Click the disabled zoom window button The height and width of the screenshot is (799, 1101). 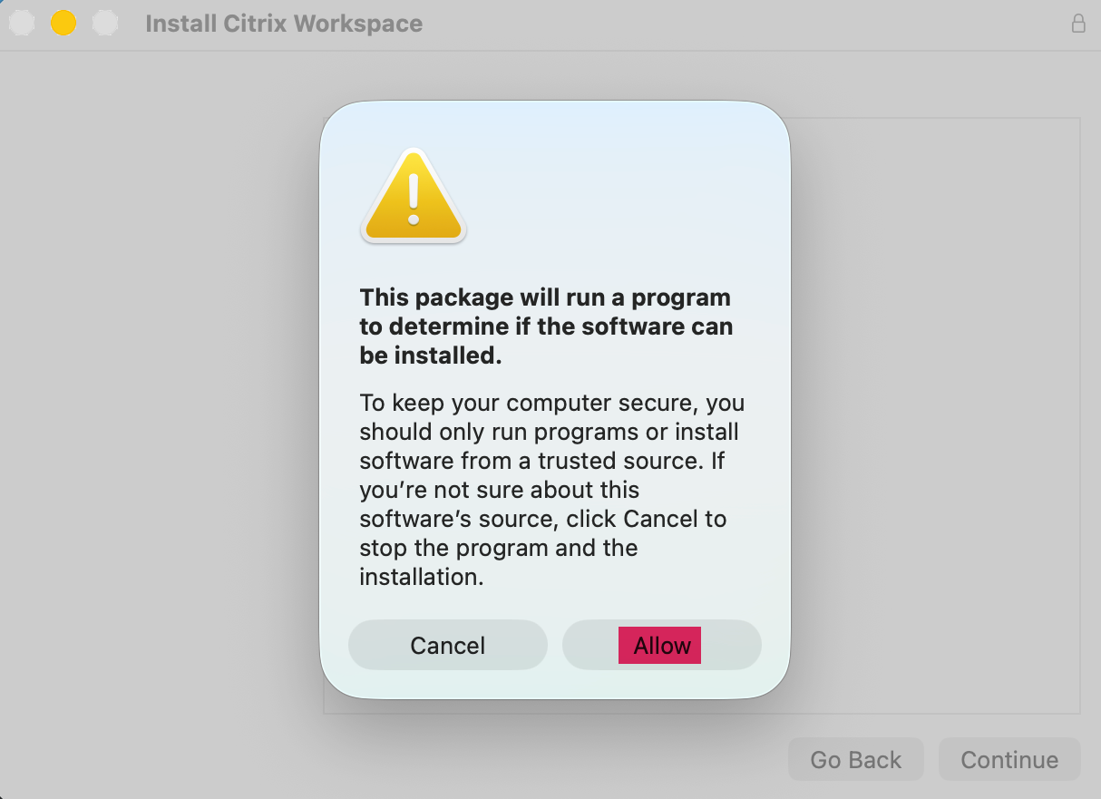pos(105,23)
